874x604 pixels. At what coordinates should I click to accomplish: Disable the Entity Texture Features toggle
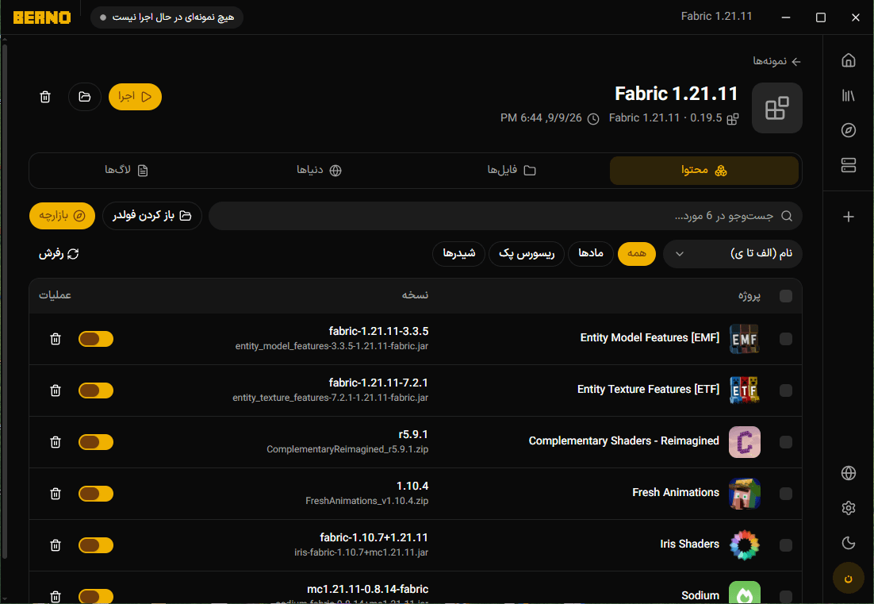[96, 390]
